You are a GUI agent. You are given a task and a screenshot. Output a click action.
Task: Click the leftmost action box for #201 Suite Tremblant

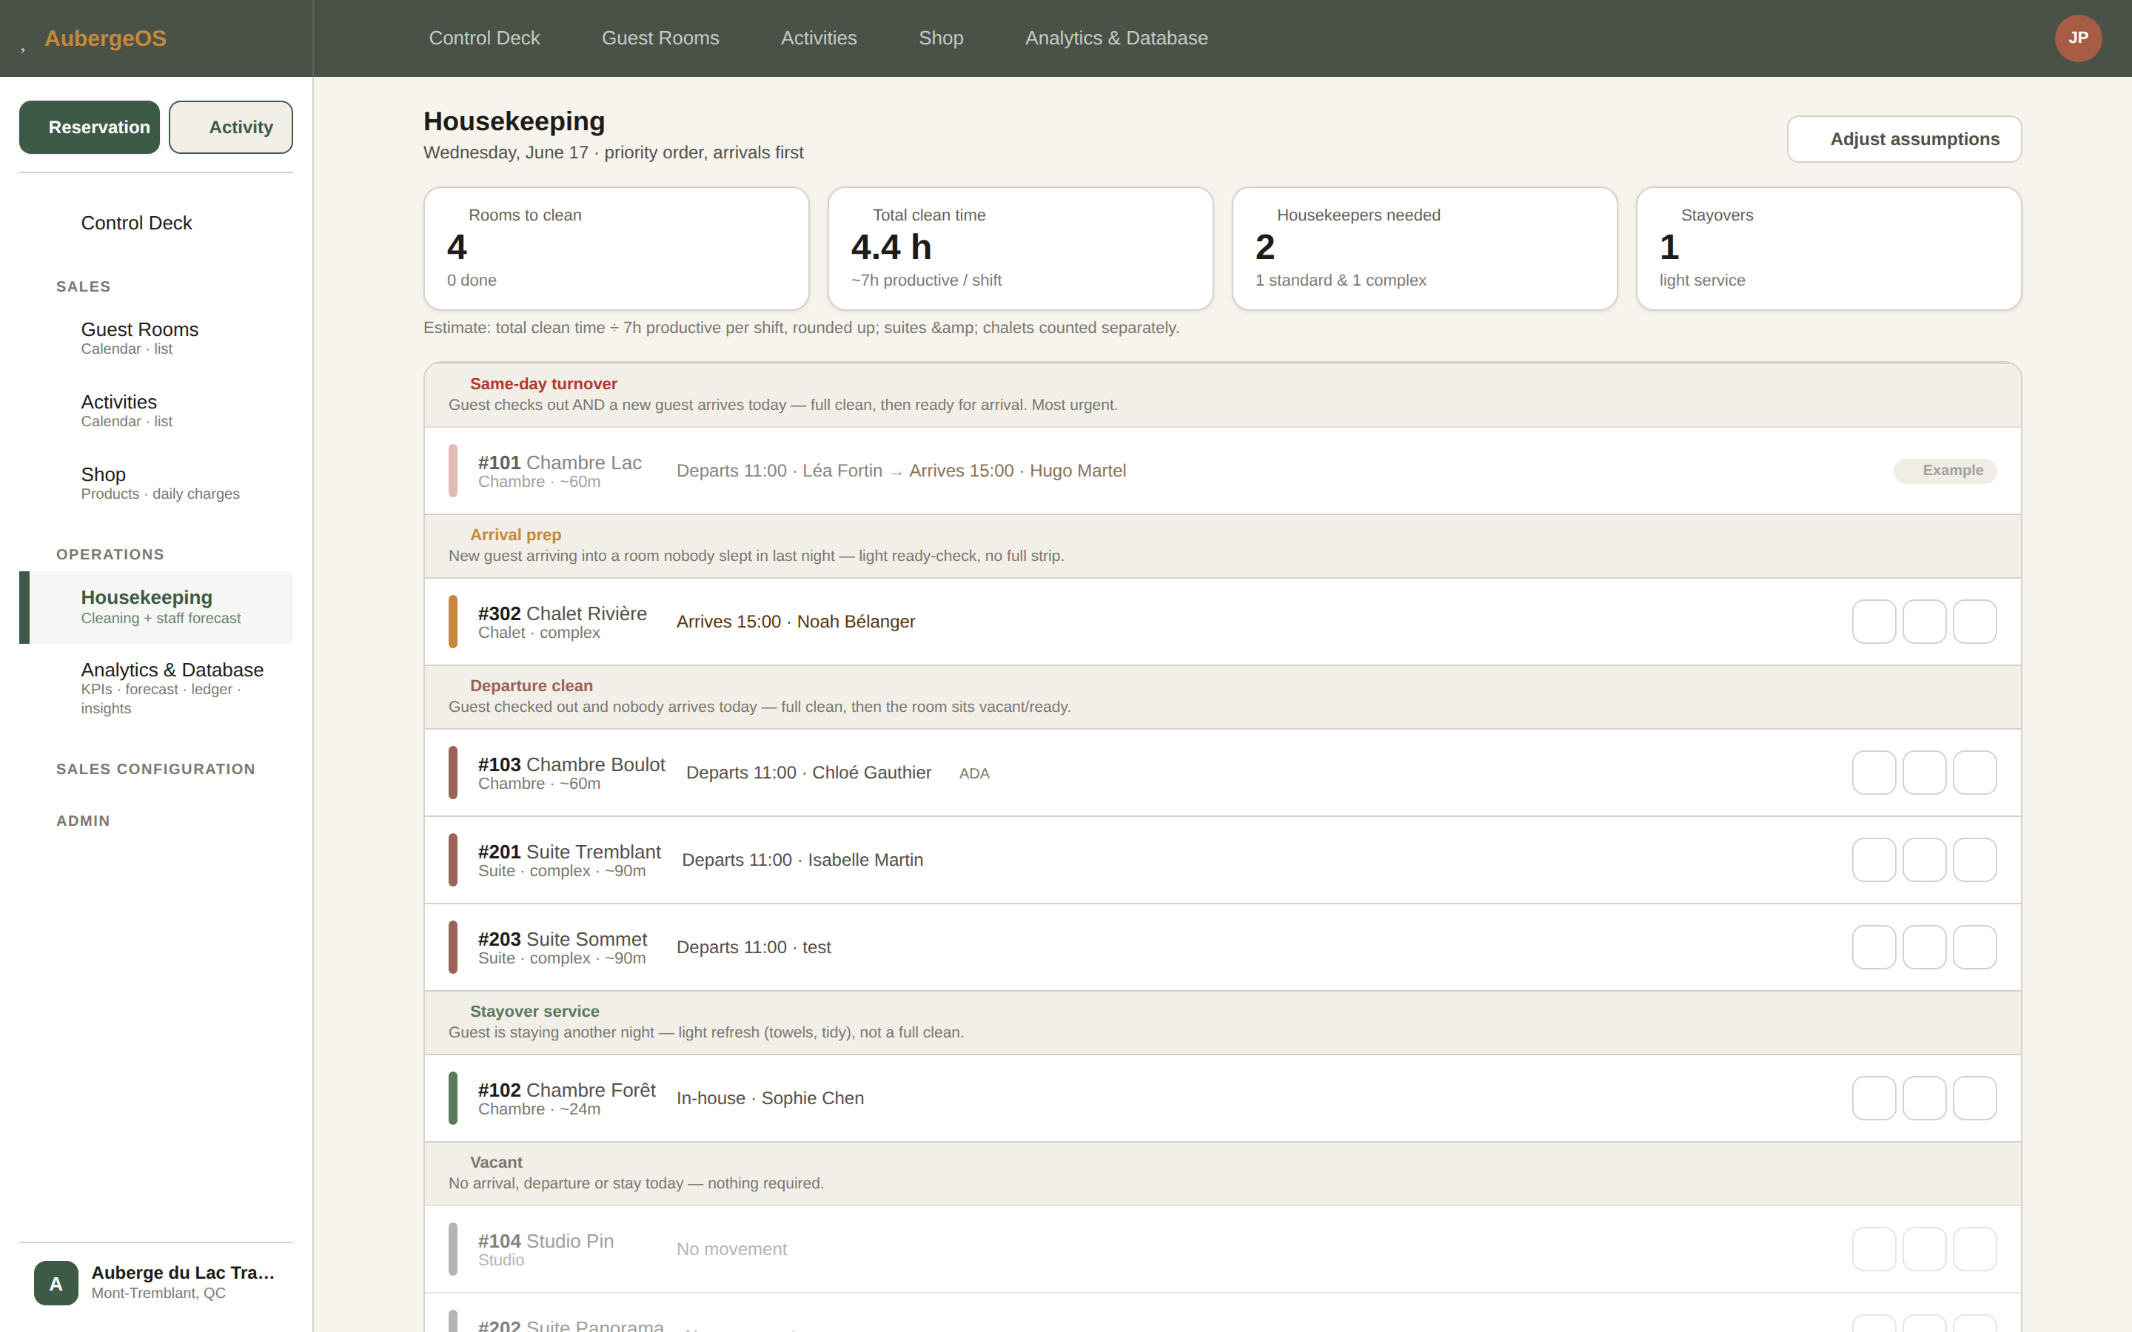tap(1874, 859)
